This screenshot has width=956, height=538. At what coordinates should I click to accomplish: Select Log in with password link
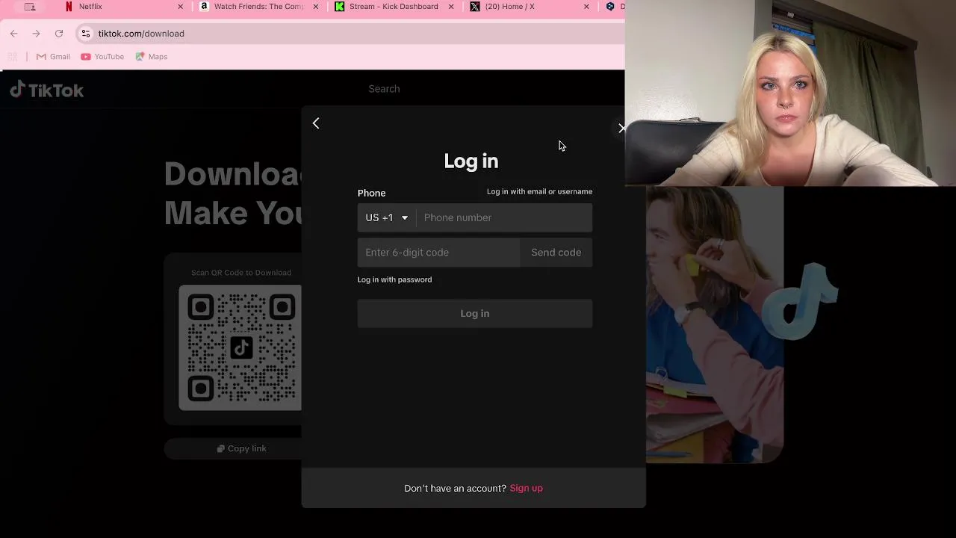[x=394, y=279]
